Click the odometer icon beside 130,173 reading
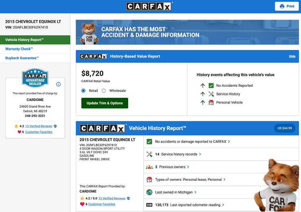The image size is (301, 212). point(149,205)
